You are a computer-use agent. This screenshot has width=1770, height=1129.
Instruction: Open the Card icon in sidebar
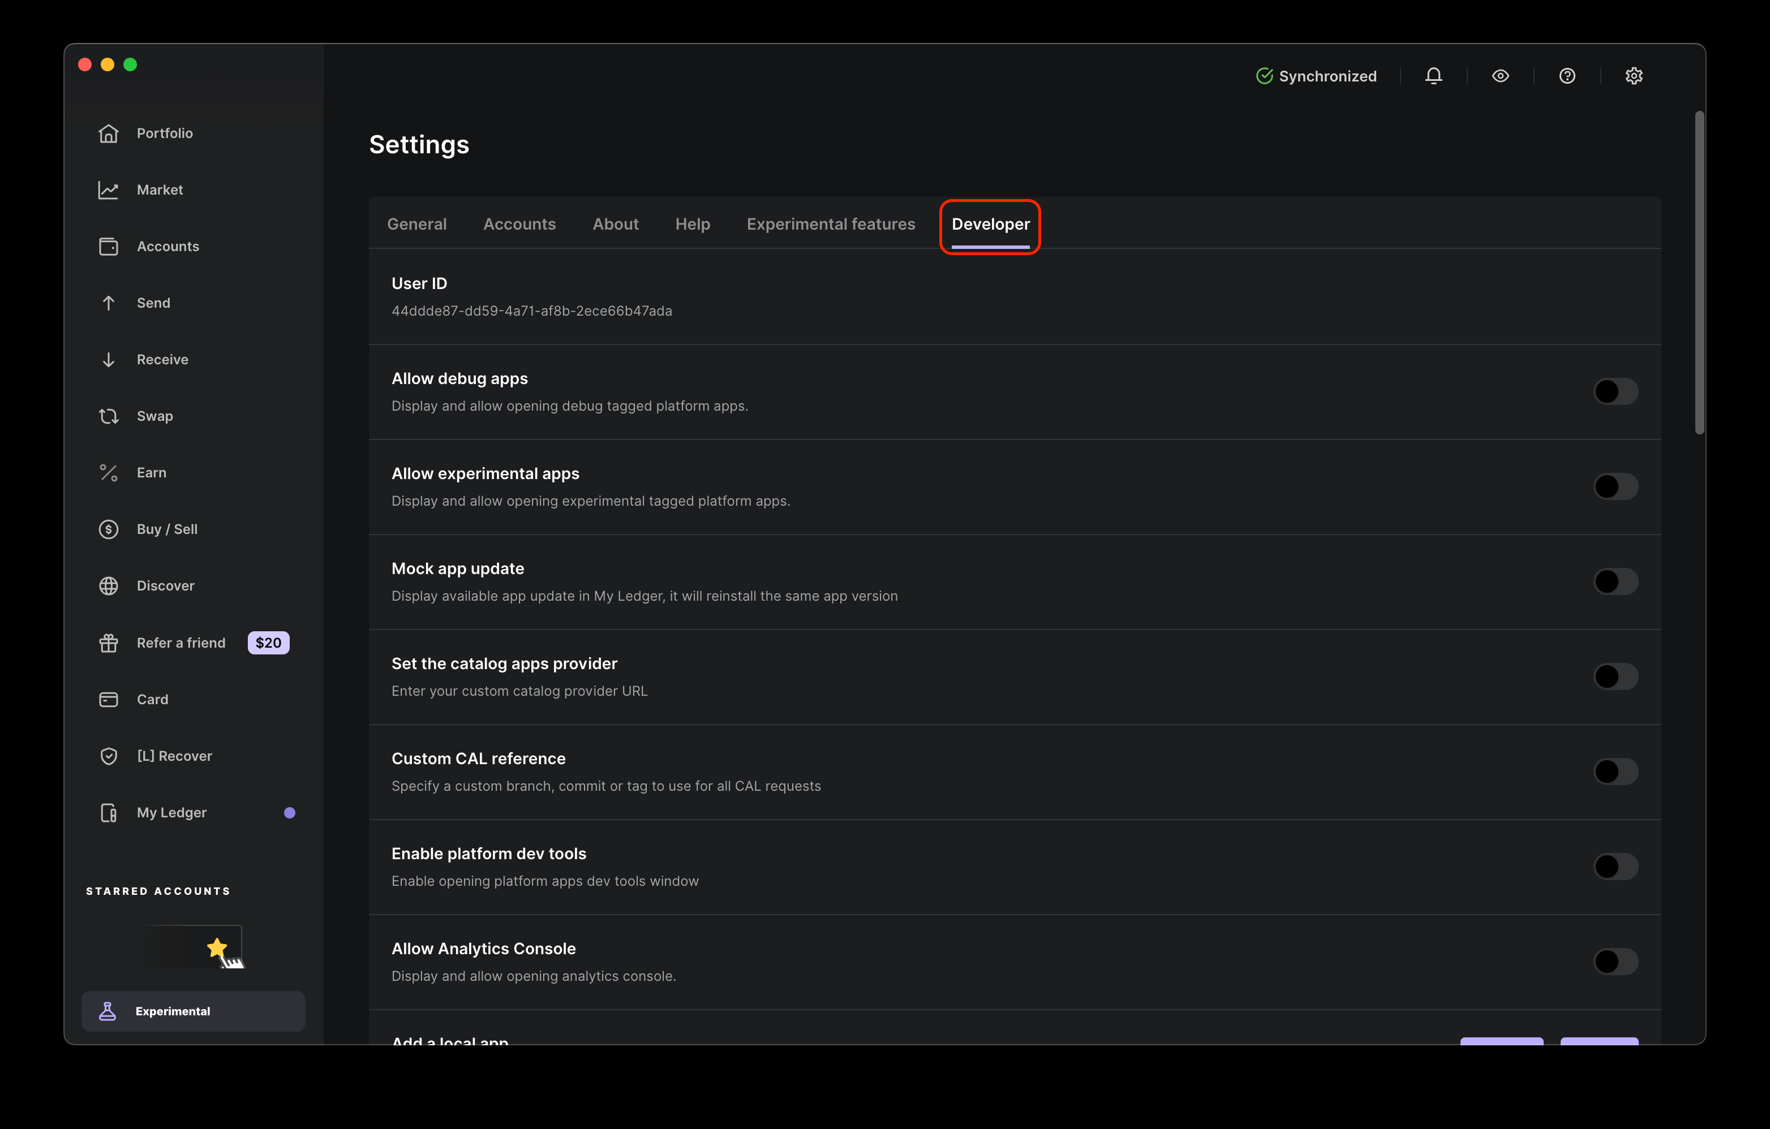click(x=109, y=699)
